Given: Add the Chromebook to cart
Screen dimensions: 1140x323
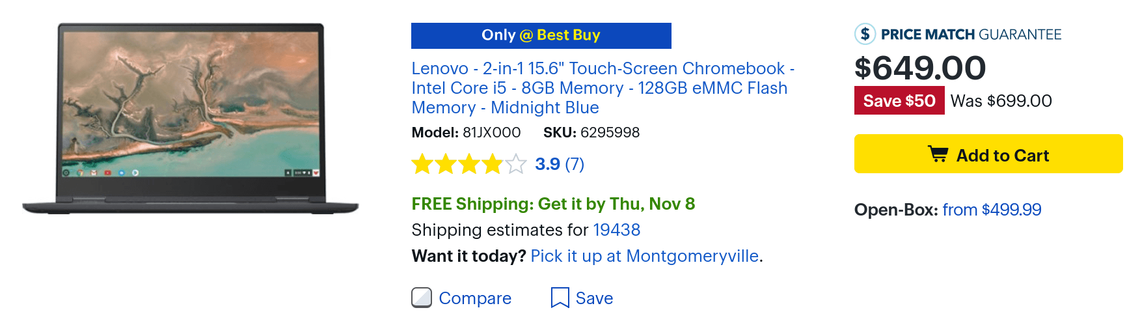Looking at the screenshot, I should click(x=988, y=154).
